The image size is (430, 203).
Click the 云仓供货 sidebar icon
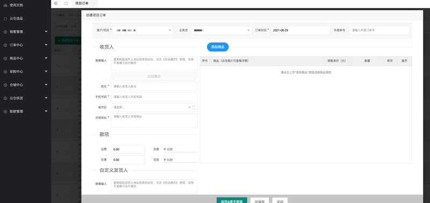pyautogui.click(x=5, y=98)
